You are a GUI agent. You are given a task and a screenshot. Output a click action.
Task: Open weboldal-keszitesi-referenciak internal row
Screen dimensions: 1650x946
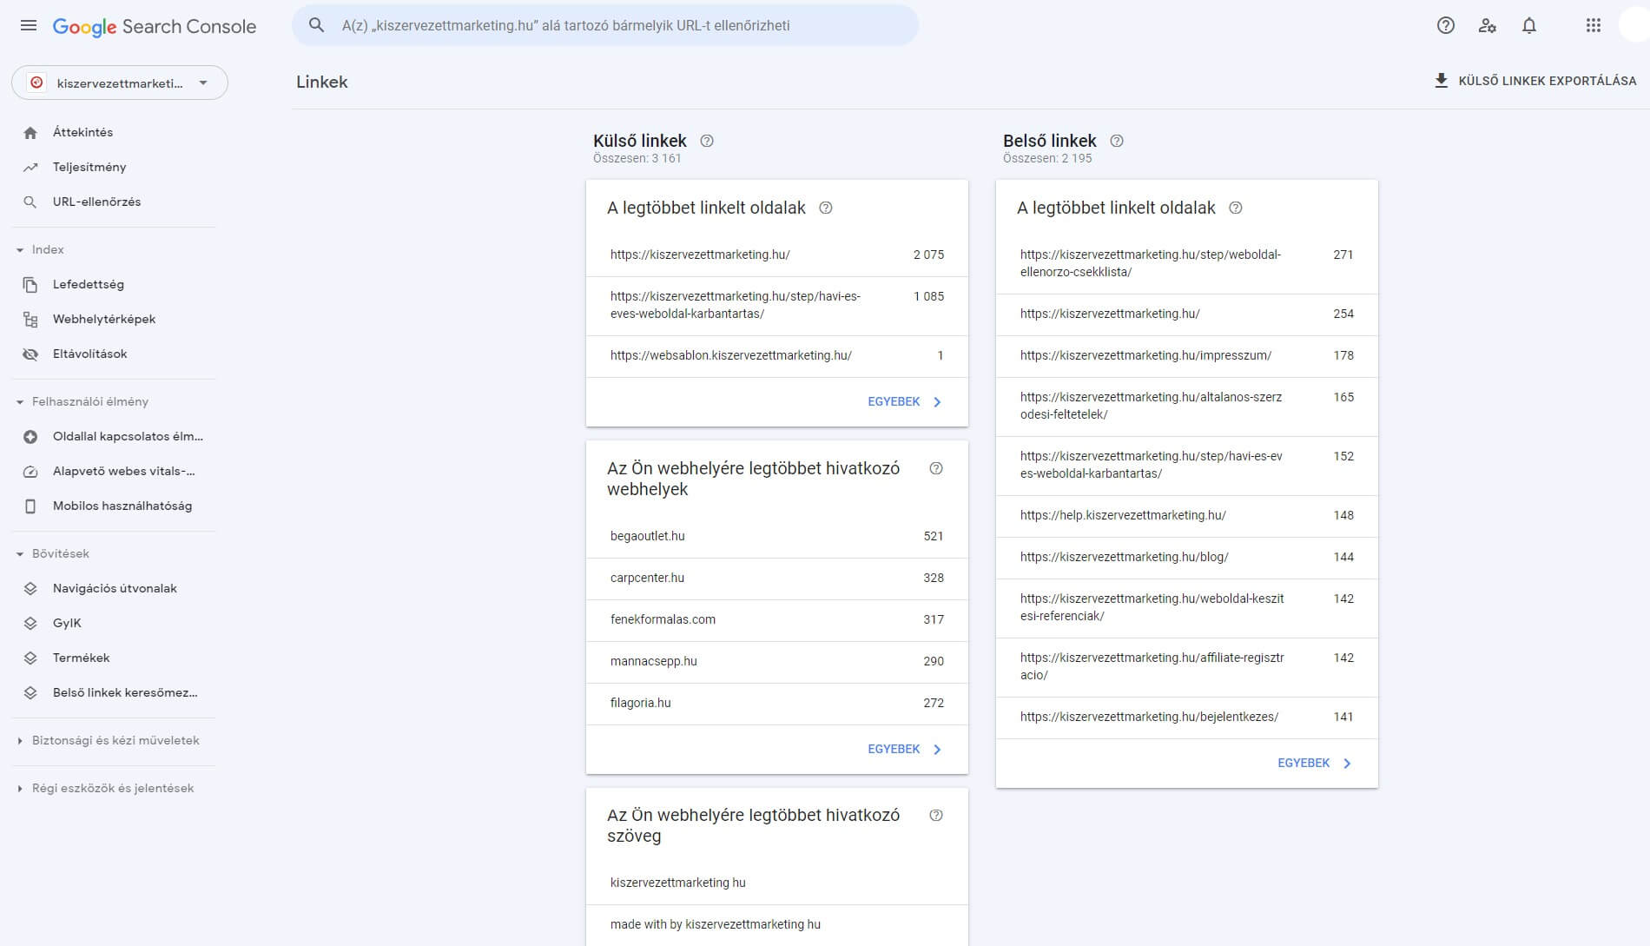[1187, 607]
